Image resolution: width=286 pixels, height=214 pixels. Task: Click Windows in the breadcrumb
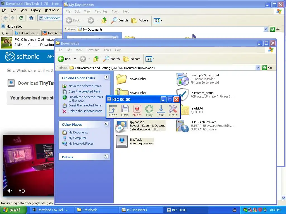click(25, 70)
